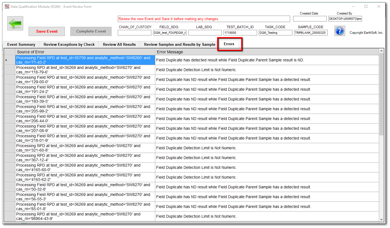Click the CHAIN_OF_CUSTODY input field
Screen dimensions: 390x228
135,33
